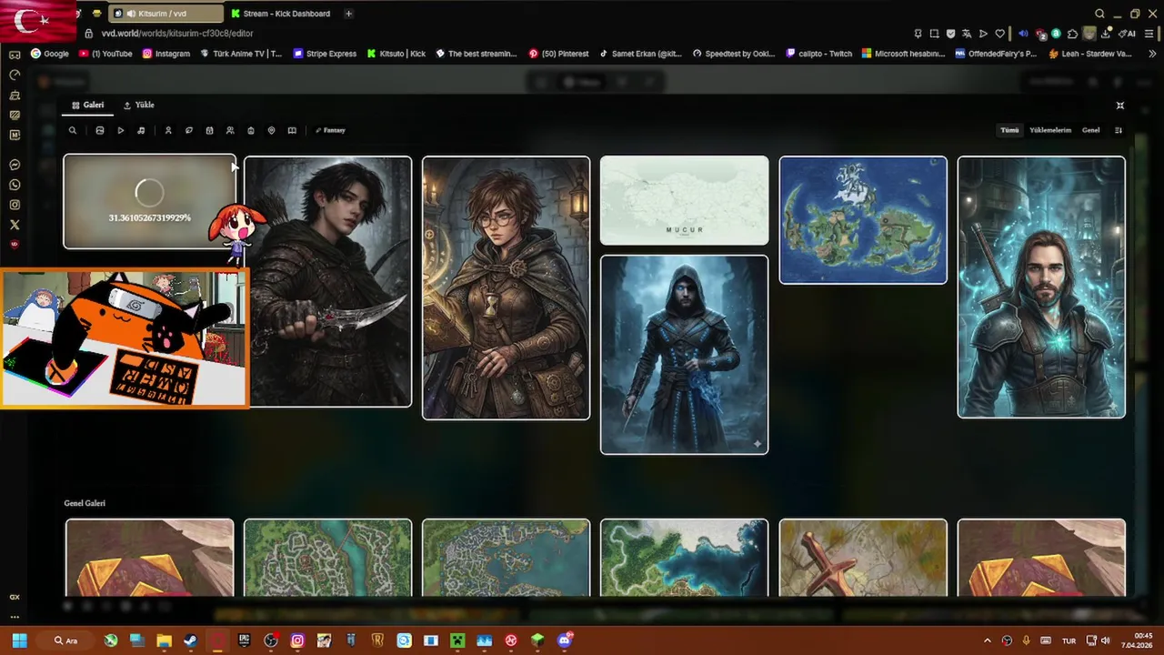This screenshot has width=1164, height=655.
Task: Filter gallery by leaf icon
Action: [x=189, y=130]
